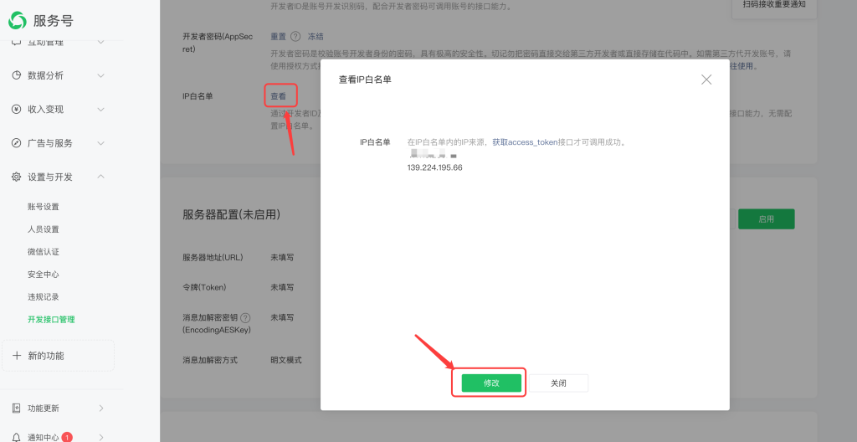The height and width of the screenshot is (442, 857).
Task: Expand the 数据分析 menu chevron
Action: [x=100, y=75]
